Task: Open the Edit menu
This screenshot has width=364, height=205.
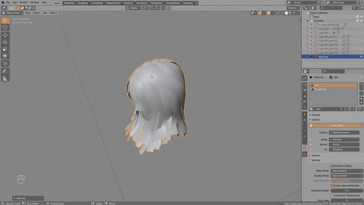Action: [x=15, y=2]
